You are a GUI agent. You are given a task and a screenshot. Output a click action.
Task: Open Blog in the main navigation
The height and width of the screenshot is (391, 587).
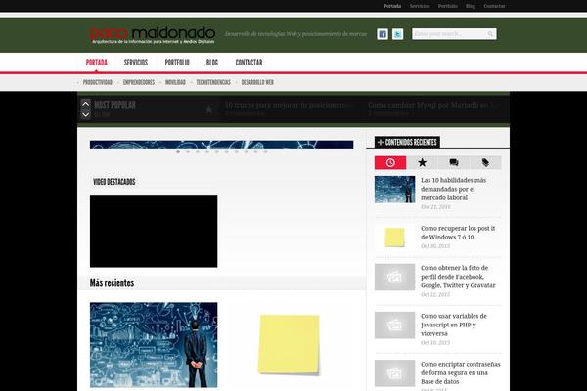point(212,63)
